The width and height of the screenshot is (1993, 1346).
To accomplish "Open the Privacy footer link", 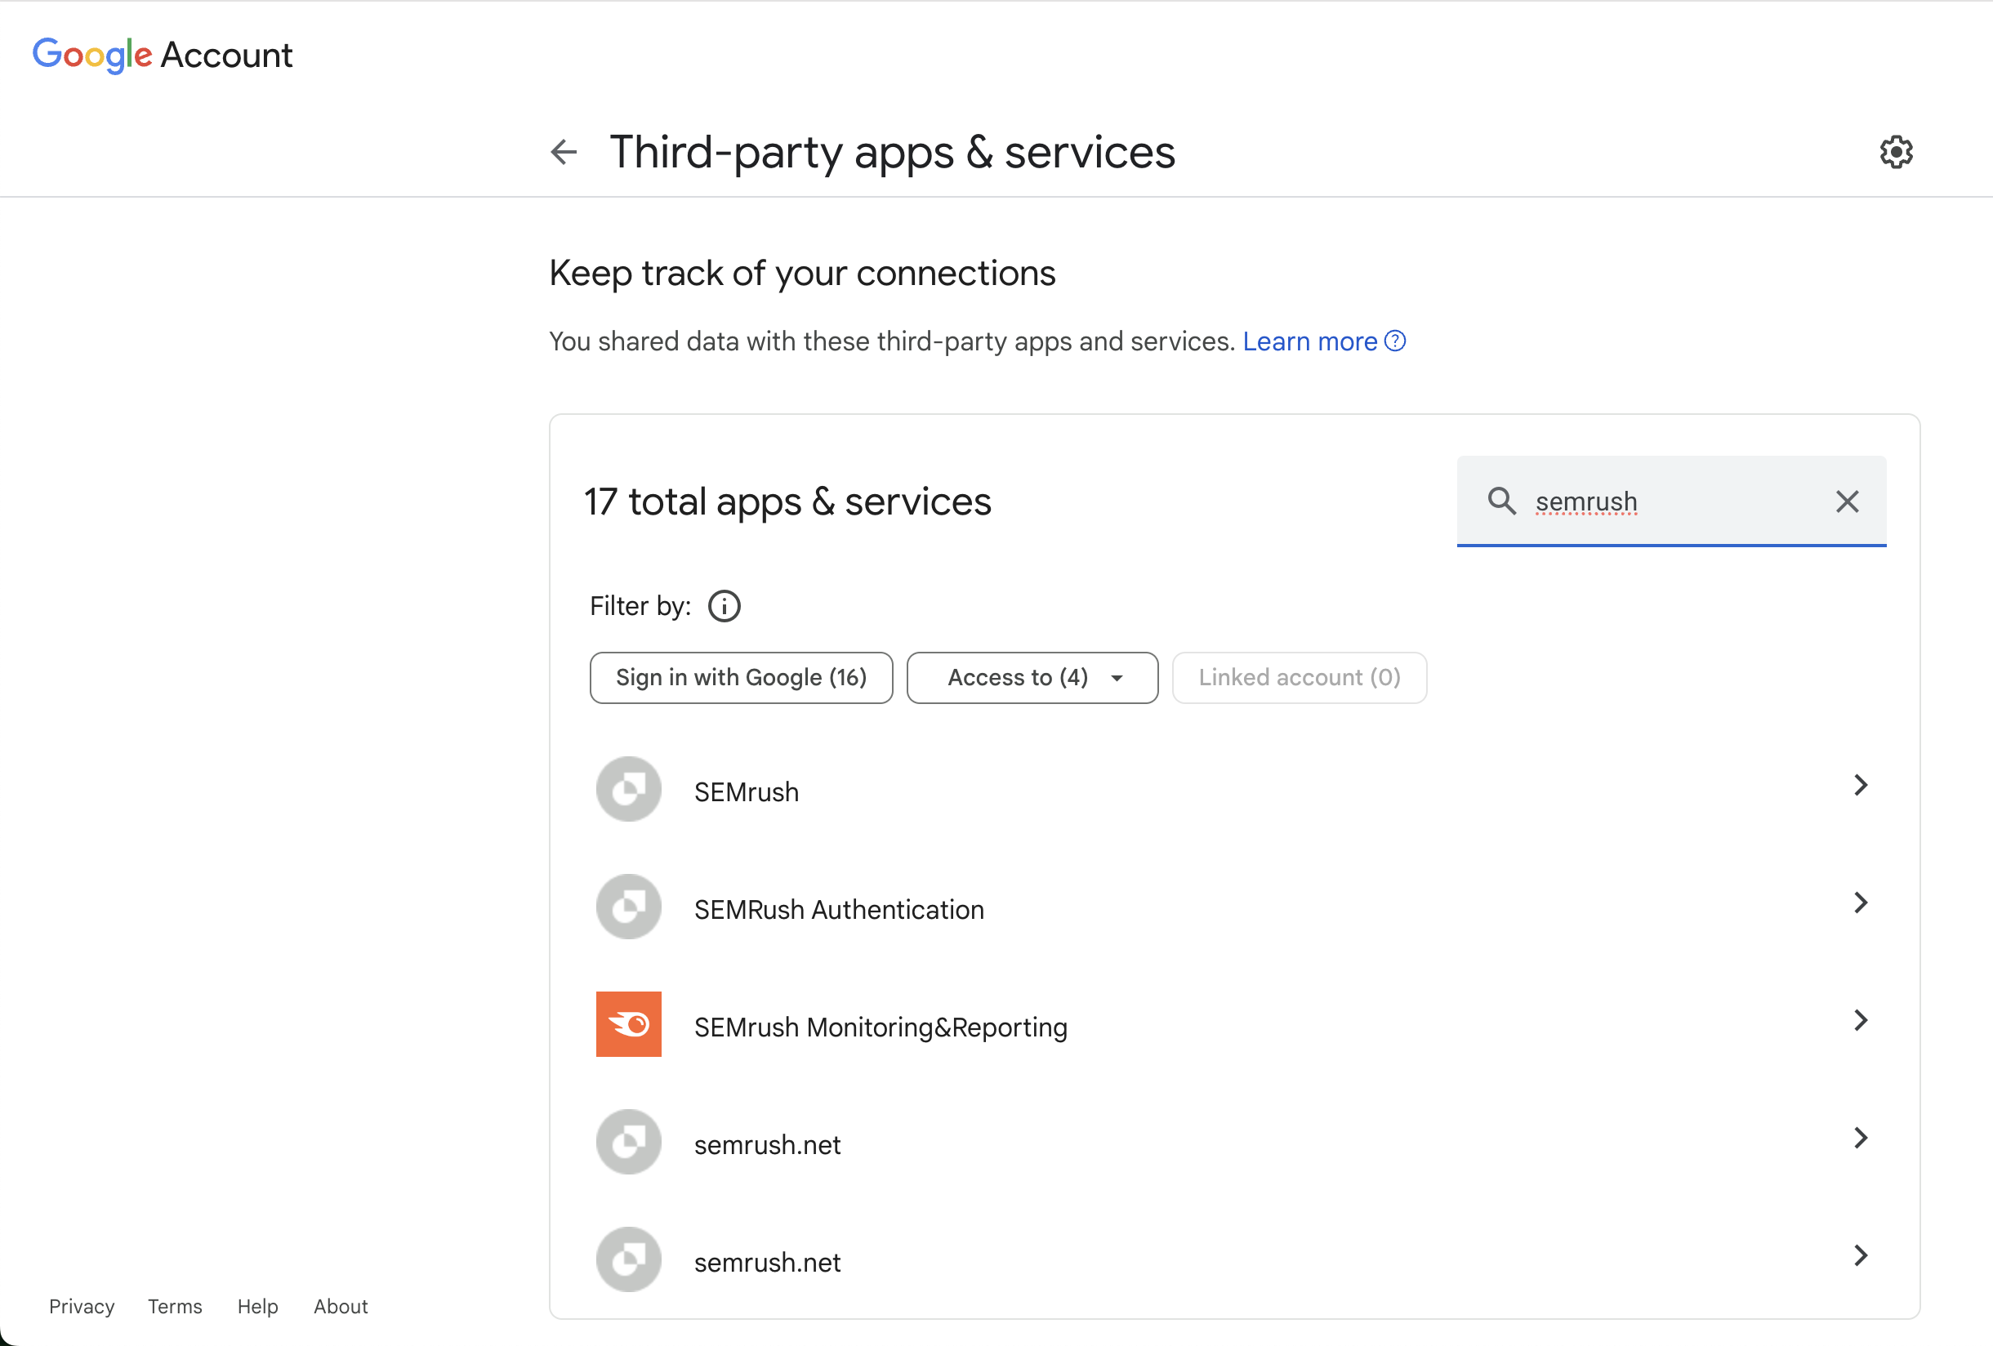I will click(x=82, y=1307).
